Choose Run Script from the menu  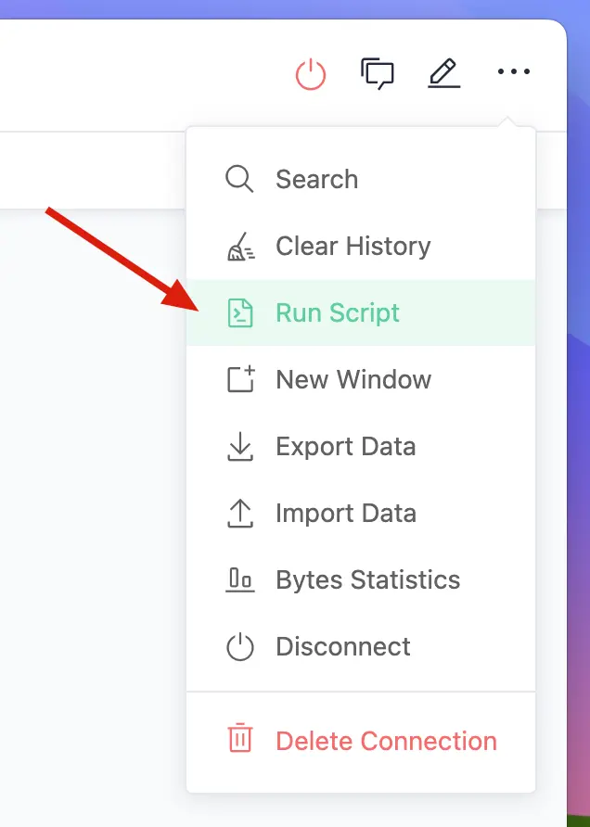[x=336, y=313]
